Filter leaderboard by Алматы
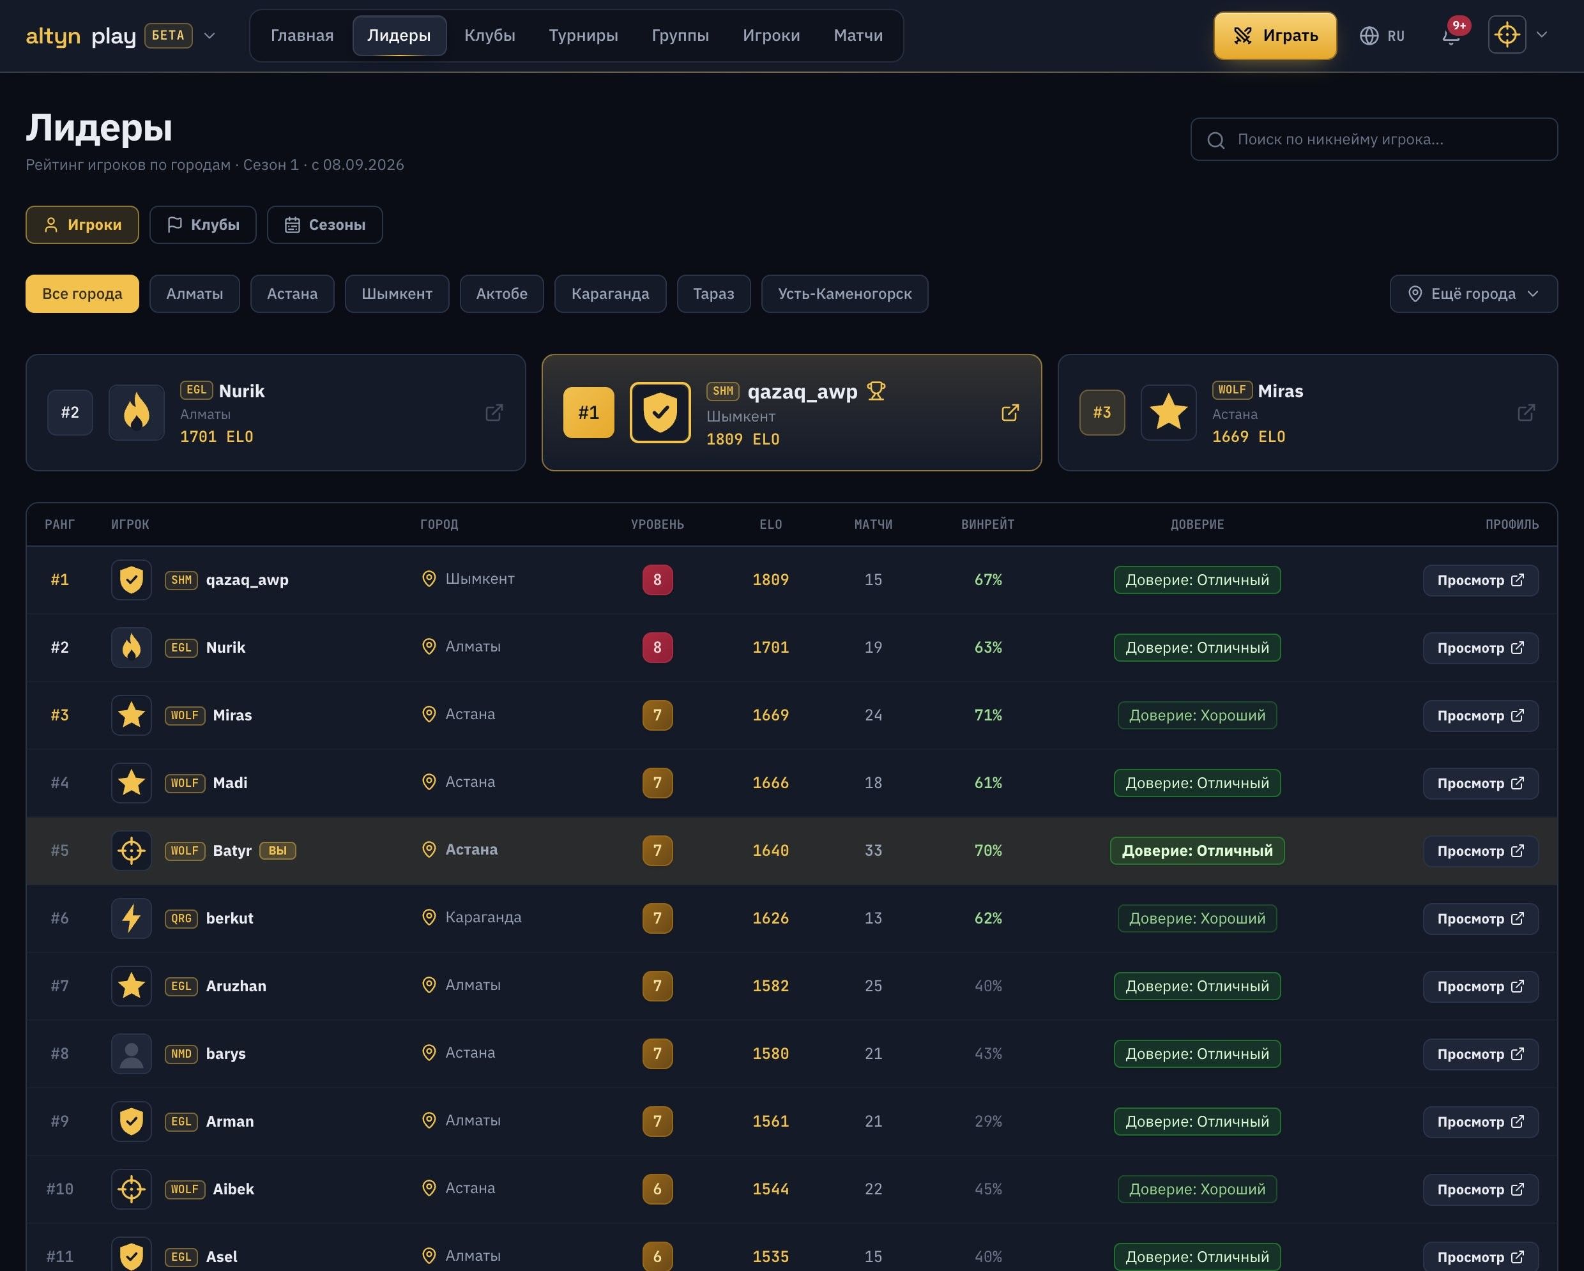The width and height of the screenshot is (1584, 1271). coord(195,294)
